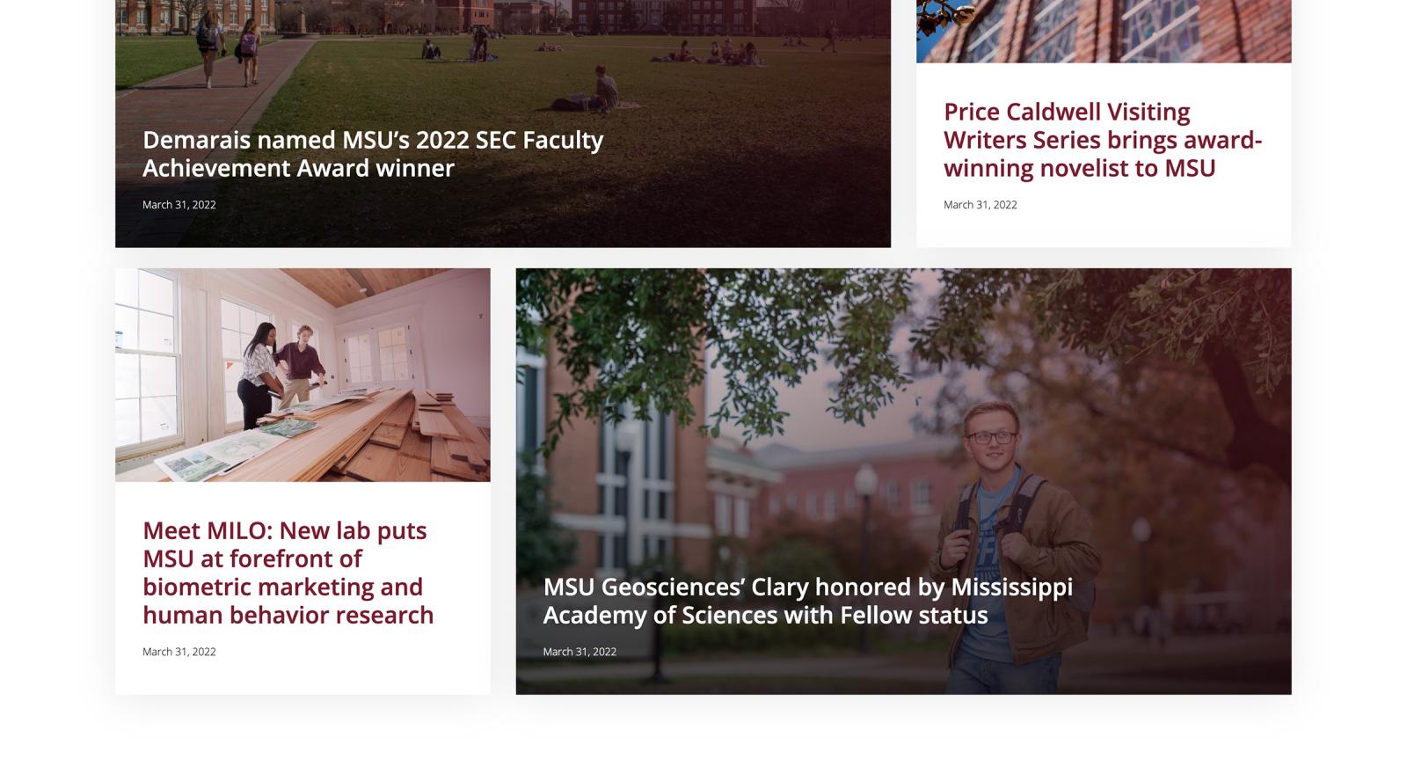Click the wooden ceiling in the MILO photo
The height and width of the screenshot is (759, 1407).
pos(413,290)
